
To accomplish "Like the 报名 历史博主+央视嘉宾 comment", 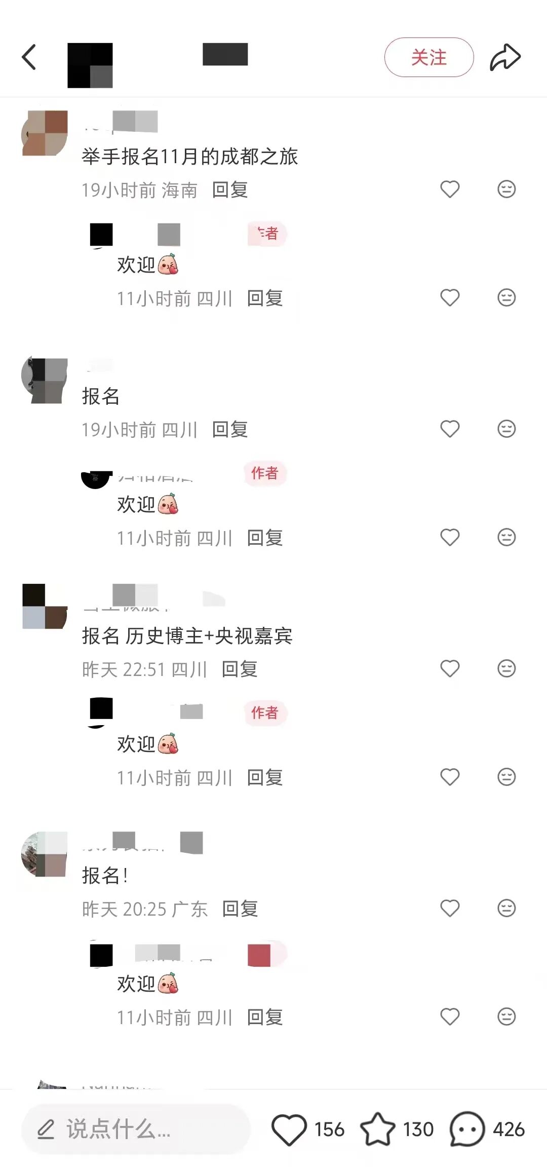I will point(450,669).
